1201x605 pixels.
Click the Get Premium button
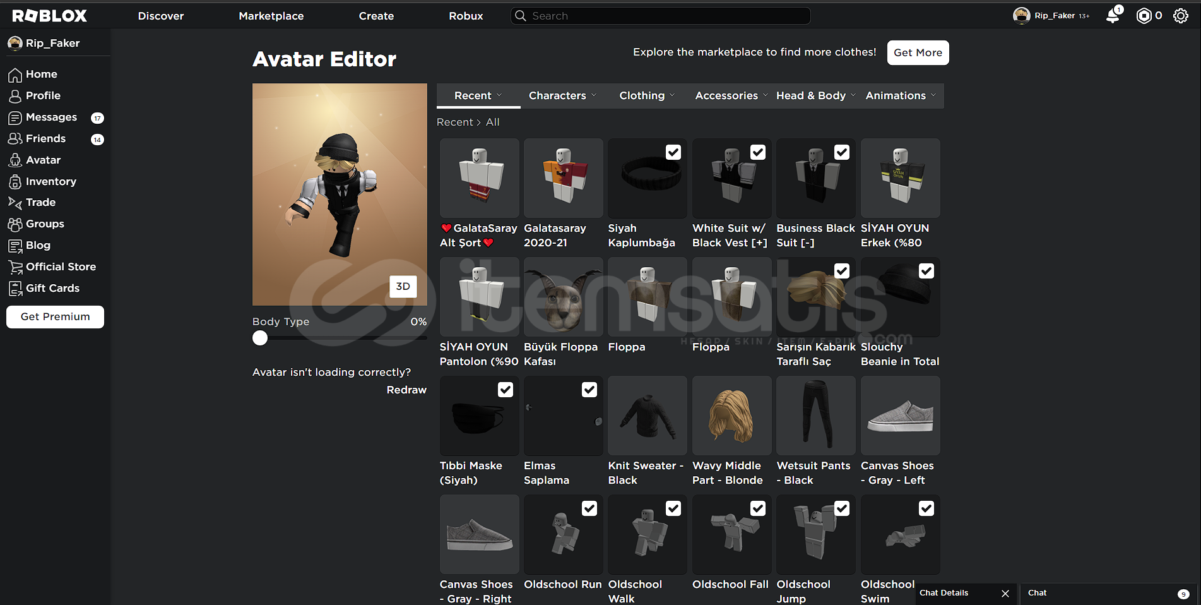(x=55, y=317)
